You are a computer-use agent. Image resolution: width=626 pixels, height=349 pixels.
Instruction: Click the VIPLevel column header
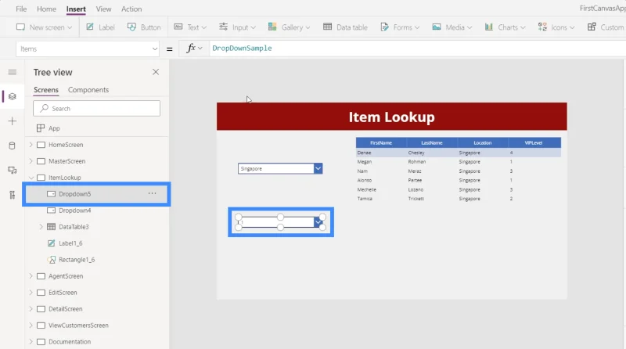534,142
